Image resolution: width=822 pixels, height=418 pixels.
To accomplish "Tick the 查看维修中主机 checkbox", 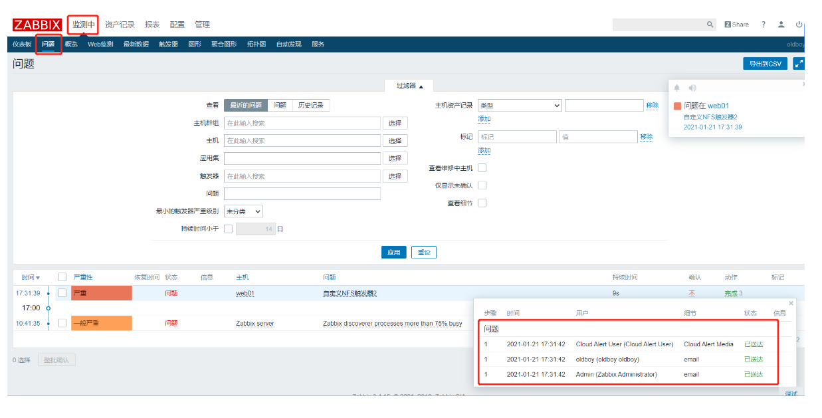I will point(482,168).
